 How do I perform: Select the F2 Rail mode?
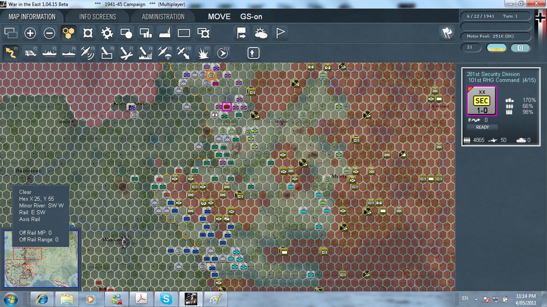click(x=30, y=52)
